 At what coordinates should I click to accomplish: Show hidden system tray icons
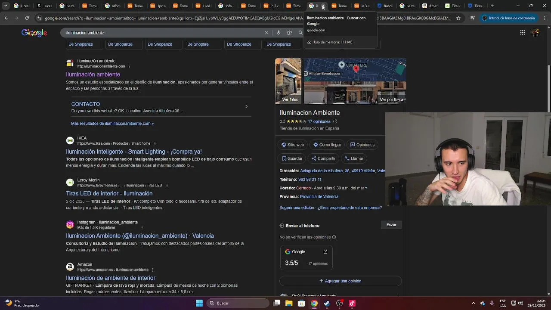point(474,303)
